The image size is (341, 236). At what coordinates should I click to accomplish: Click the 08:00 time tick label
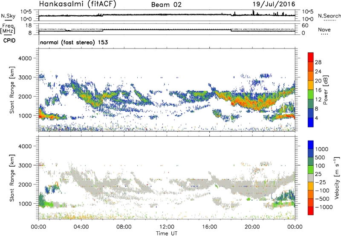[124, 227]
